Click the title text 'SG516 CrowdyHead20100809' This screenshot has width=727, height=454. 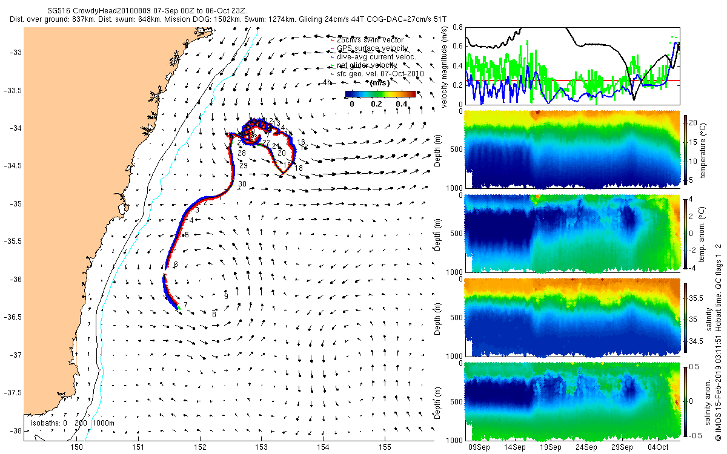(98, 11)
